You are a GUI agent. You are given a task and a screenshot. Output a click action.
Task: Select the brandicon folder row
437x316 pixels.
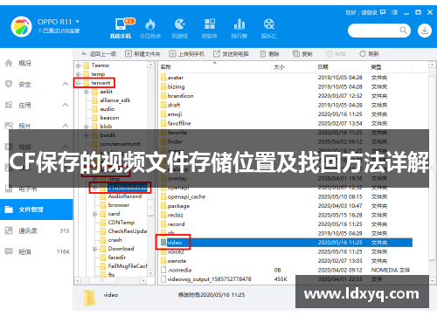point(286,96)
